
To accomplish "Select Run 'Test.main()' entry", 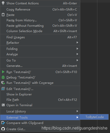I will pyautogui.click(x=40, y=72).
